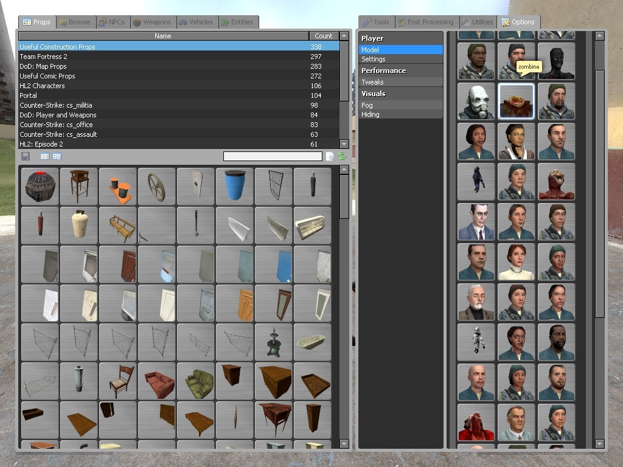Spawn the large wooden desk prop
Image resolution: width=623 pixels, height=467 pixels.
tap(273, 381)
